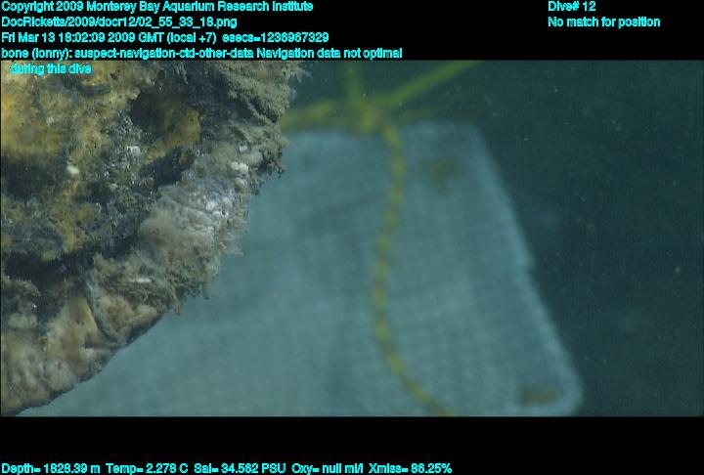Click the DocRicketts file path text

[118, 22]
